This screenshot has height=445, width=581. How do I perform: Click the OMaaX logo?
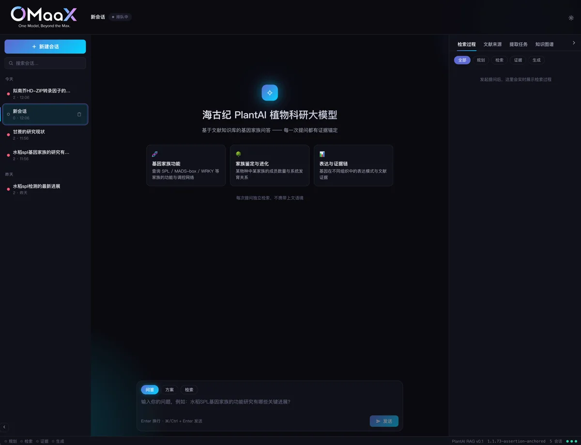coord(44,17)
